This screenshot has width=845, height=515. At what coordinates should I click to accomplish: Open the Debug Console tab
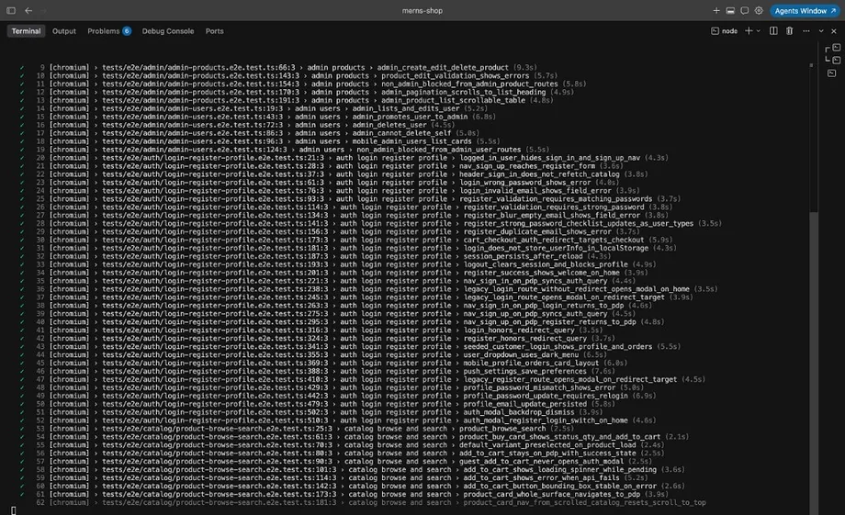(x=167, y=31)
